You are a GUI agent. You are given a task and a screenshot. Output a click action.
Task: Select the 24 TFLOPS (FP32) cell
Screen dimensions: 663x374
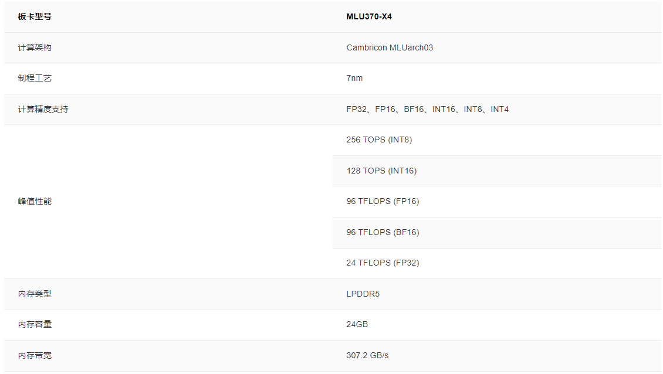383,263
